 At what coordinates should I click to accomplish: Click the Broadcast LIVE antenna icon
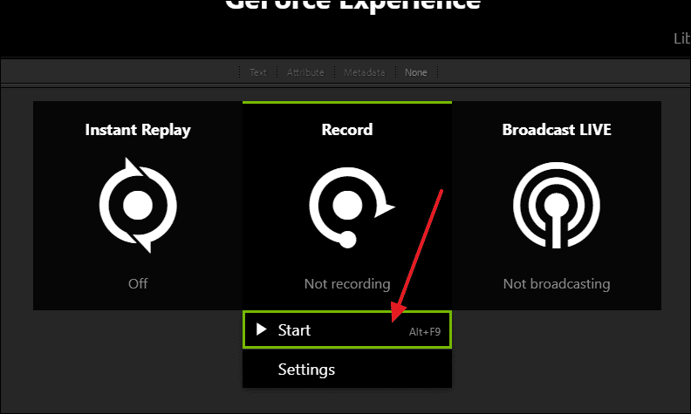557,205
